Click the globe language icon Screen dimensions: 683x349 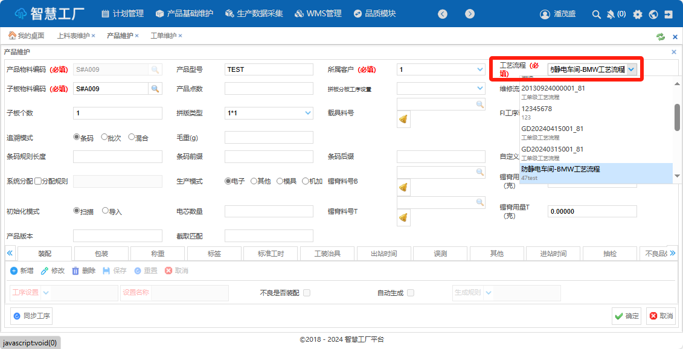(653, 14)
